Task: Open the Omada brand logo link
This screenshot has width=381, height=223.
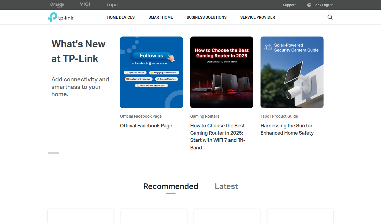Action: (x=57, y=5)
